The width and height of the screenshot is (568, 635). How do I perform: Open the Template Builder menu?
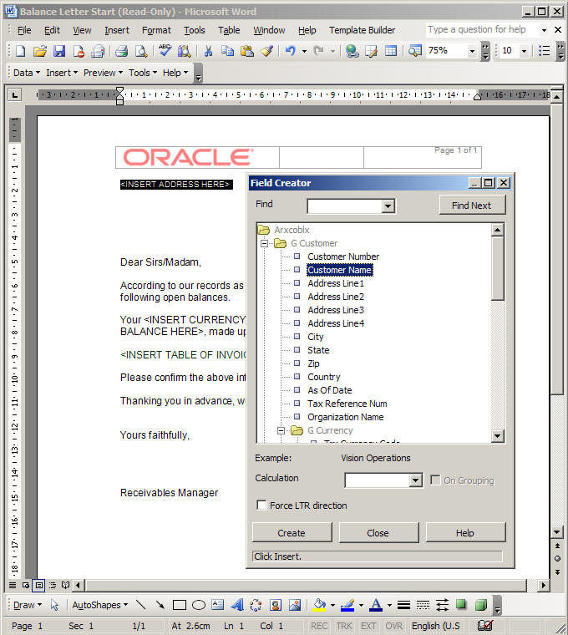[362, 30]
